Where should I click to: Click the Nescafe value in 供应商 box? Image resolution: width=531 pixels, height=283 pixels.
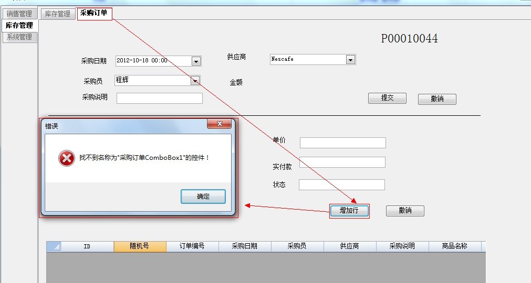pyautogui.click(x=282, y=59)
